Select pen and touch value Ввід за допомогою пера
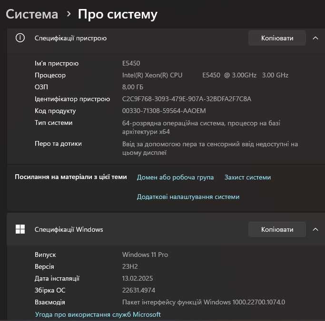Screen dimensions: 325x321 click(210, 148)
